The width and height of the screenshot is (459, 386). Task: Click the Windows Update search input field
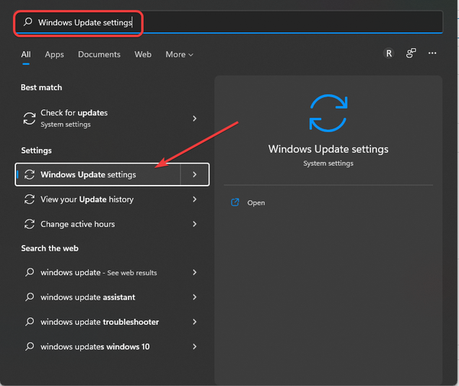coord(229,22)
